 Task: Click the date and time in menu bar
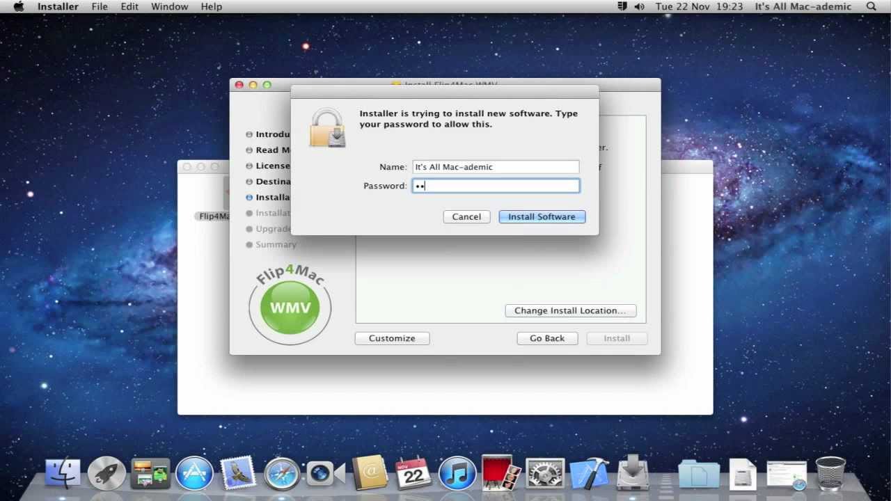[699, 6]
